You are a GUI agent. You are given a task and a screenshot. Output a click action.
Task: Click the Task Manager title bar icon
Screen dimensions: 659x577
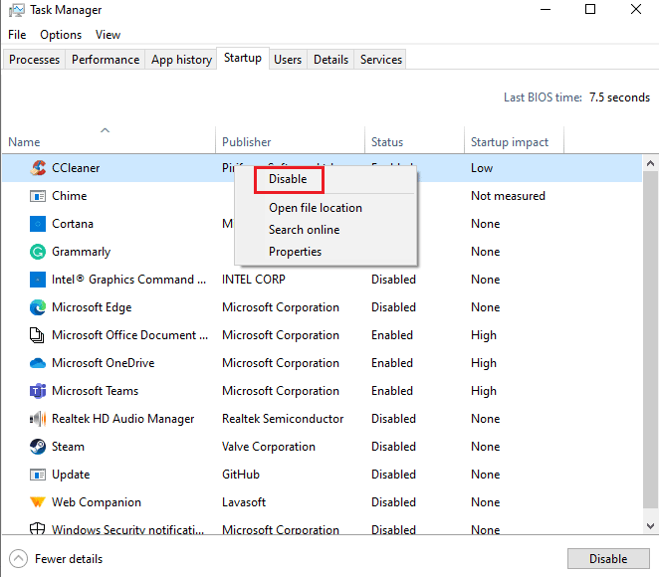pos(16,10)
